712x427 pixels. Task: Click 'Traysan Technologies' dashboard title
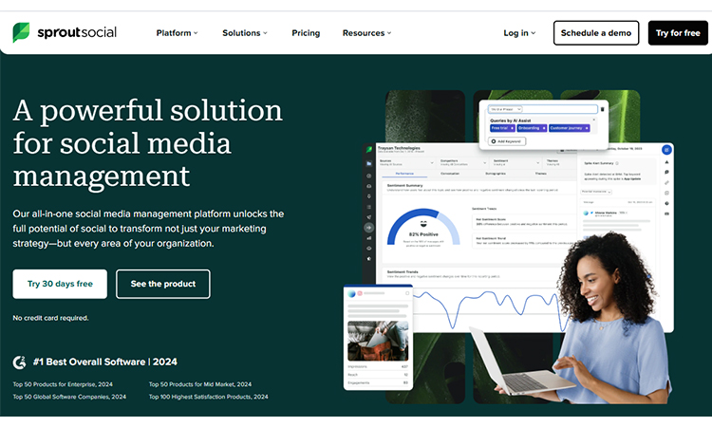pos(399,148)
